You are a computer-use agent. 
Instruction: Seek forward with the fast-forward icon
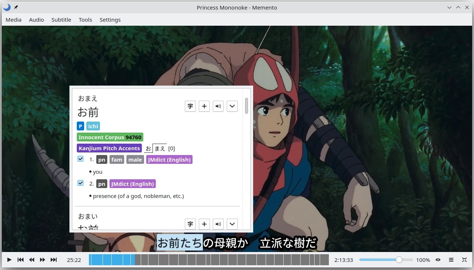(43, 260)
